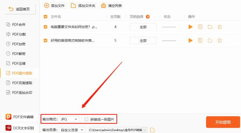
Task: Click the page count 4
Action: pos(115,27)
